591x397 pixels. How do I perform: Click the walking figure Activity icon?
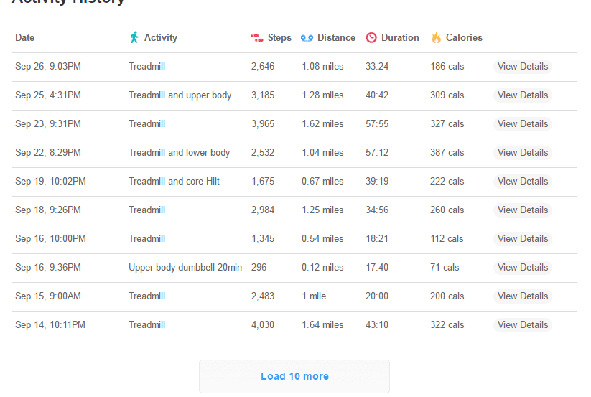(x=134, y=37)
